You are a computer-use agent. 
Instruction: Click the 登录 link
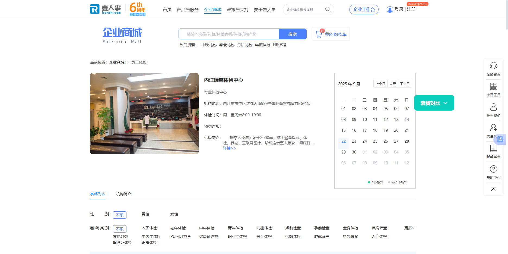(x=399, y=9)
